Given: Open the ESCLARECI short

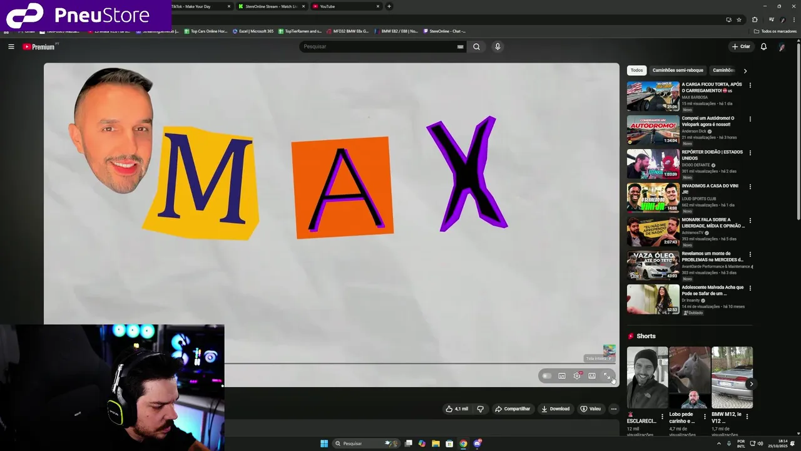Looking at the screenshot, I should (647, 378).
